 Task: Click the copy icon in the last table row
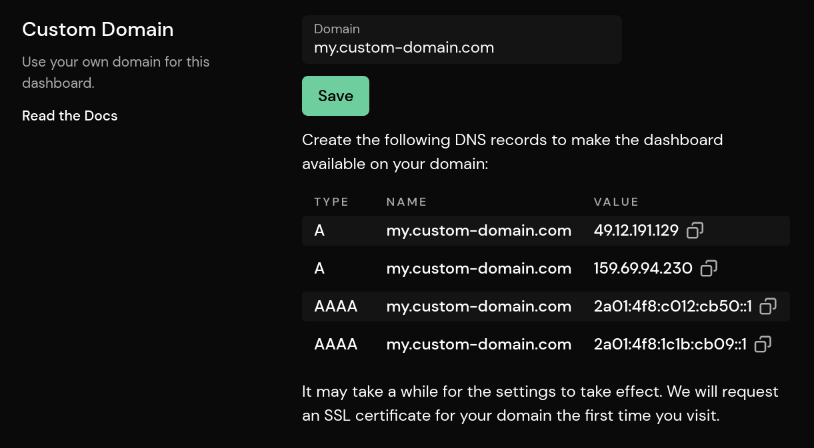[x=763, y=344]
